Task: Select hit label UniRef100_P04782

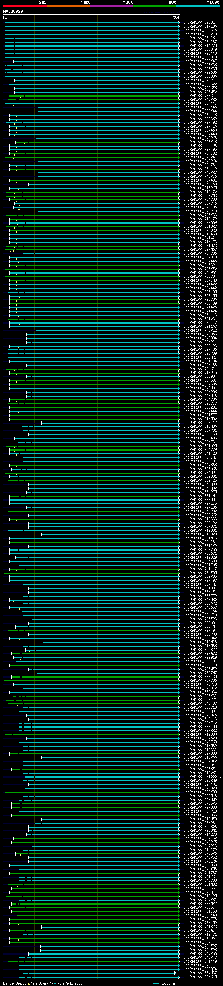Action: [200, 153]
